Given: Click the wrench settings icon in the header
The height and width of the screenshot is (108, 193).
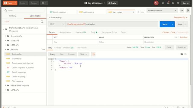Looking at the screenshot, I should (168, 3).
